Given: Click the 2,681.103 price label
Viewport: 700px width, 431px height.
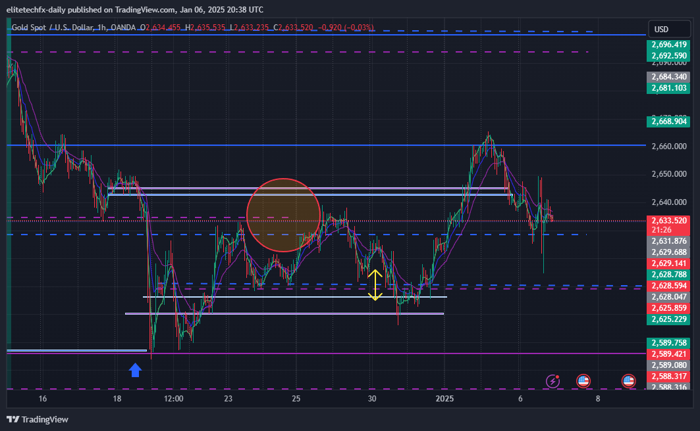Looking at the screenshot, I should 669,88.
